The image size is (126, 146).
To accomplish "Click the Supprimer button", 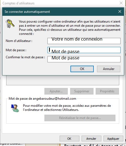I will point(82,91).
